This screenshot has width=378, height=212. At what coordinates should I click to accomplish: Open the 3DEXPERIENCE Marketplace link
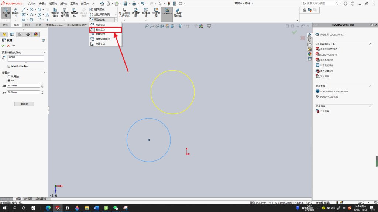pos(334,91)
